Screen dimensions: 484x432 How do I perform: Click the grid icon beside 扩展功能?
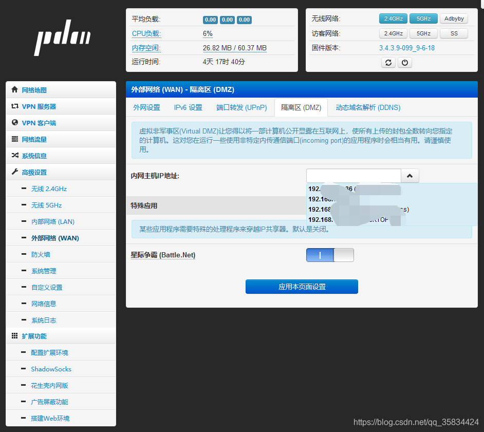click(14, 336)
